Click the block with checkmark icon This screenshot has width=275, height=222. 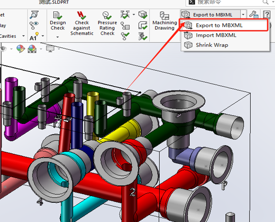click(x=143, y=14)
